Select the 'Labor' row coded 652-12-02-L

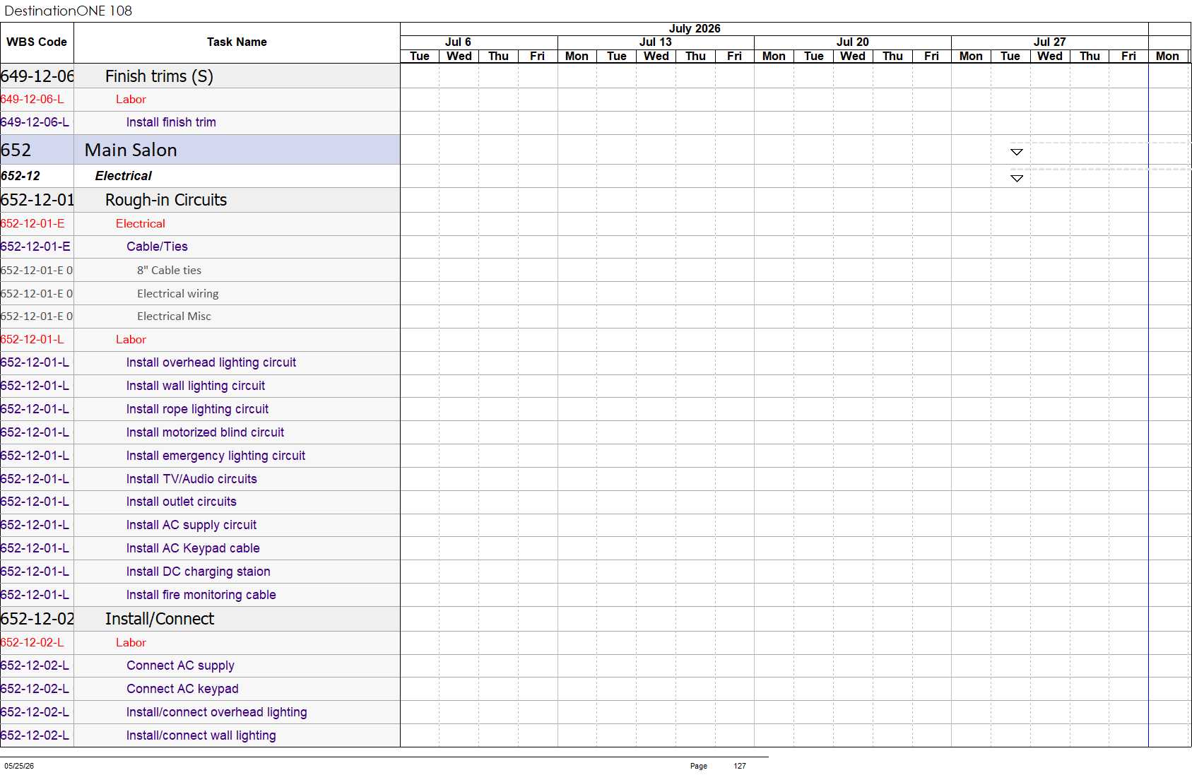click(200, 643)
